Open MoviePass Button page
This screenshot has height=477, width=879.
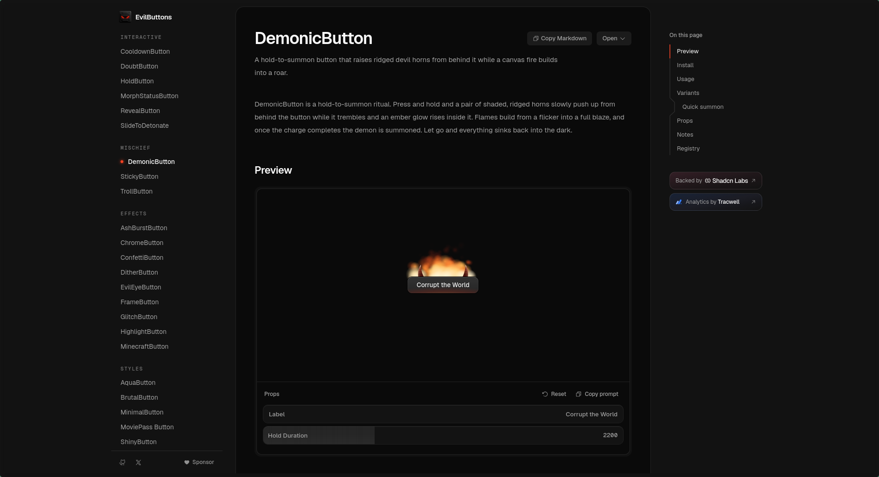click(x=147, y=427)
